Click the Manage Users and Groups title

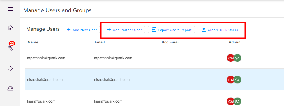[57, 10]
